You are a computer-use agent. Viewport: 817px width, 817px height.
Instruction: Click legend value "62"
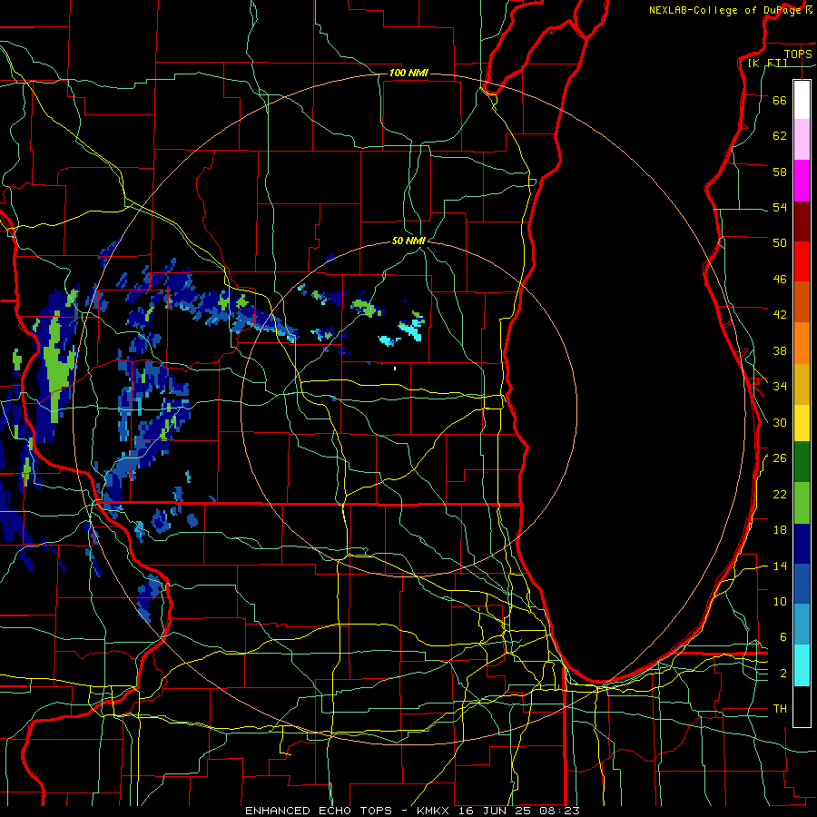pyautogui.click(x=780, y=136)
